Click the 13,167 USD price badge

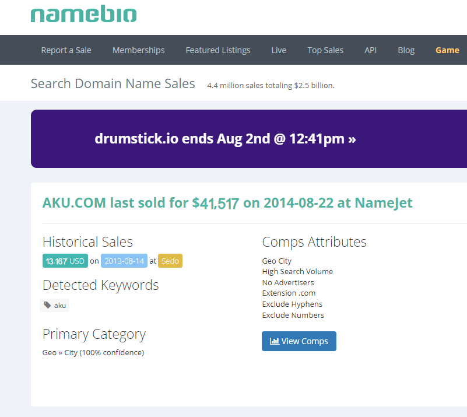tap(65, 261)
